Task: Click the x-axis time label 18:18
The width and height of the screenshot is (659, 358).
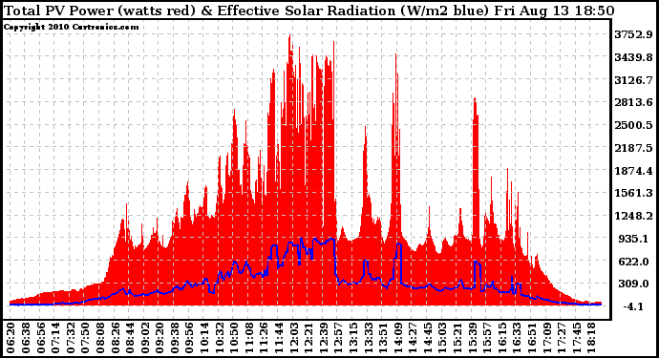Action: click(592, 338)
